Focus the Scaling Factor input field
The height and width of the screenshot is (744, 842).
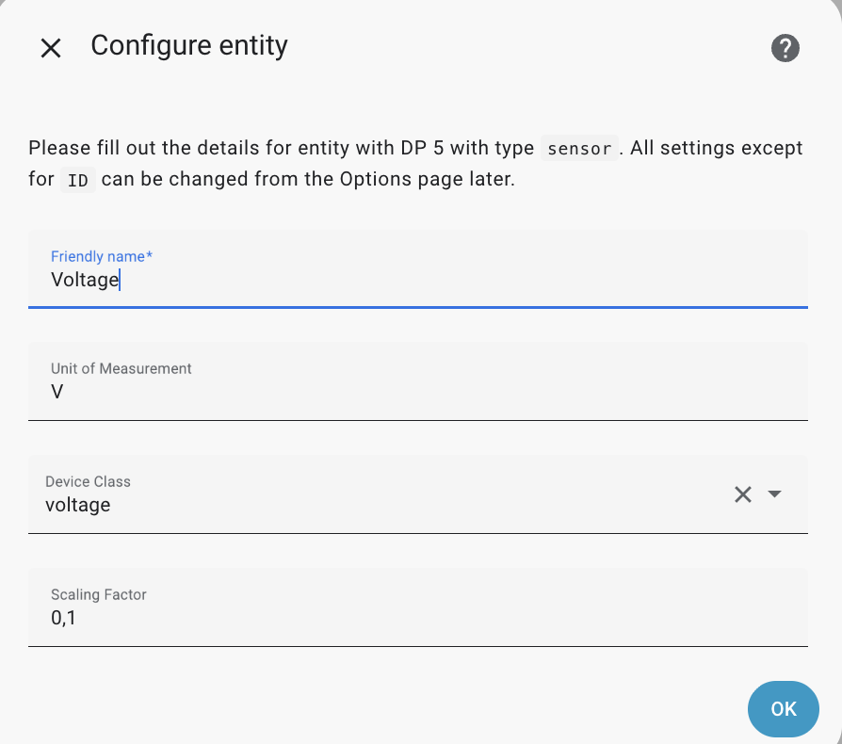[417, 618]
